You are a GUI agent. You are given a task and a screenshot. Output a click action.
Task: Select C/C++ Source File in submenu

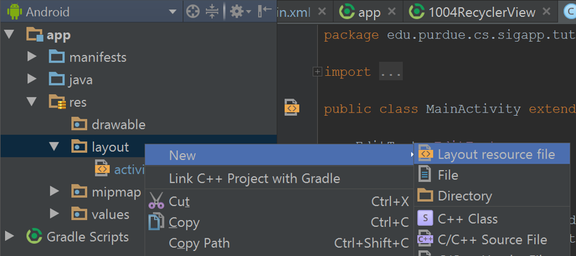(492, 240)
